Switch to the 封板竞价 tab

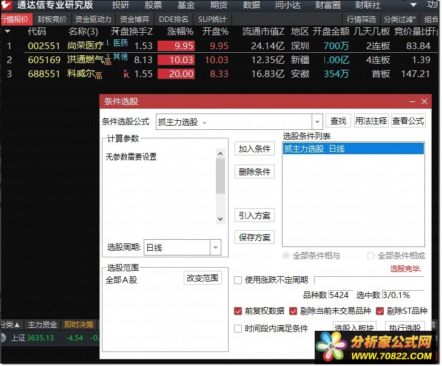[52, 19]
